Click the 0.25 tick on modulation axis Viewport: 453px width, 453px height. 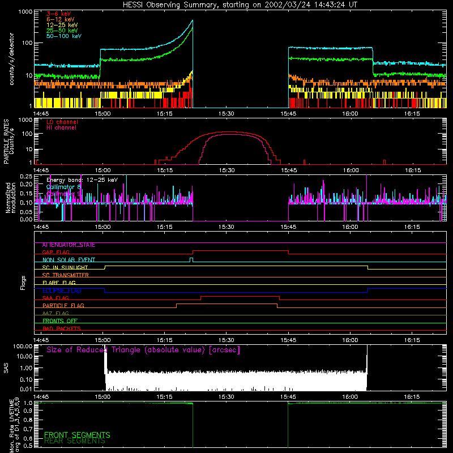(x=27, y=176)
